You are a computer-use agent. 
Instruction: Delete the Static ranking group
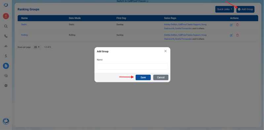click(x=237, y=25)
